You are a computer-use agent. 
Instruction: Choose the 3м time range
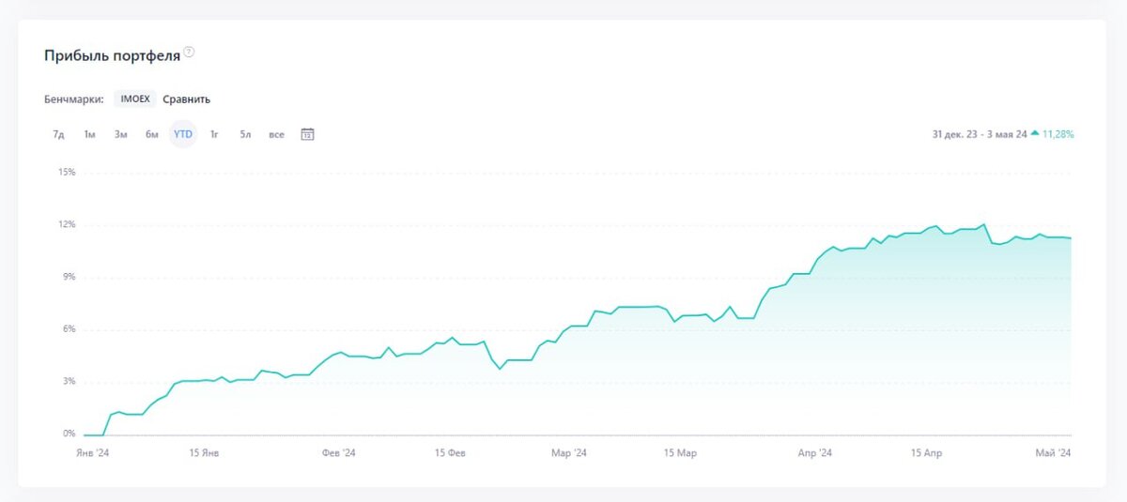(x=120, y=134)
